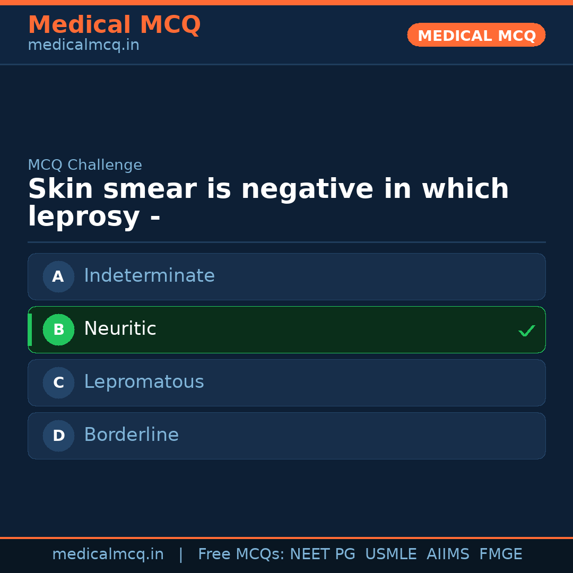Click the orange MEDICAL MCQ pill badge

click(x=476, y=35)
